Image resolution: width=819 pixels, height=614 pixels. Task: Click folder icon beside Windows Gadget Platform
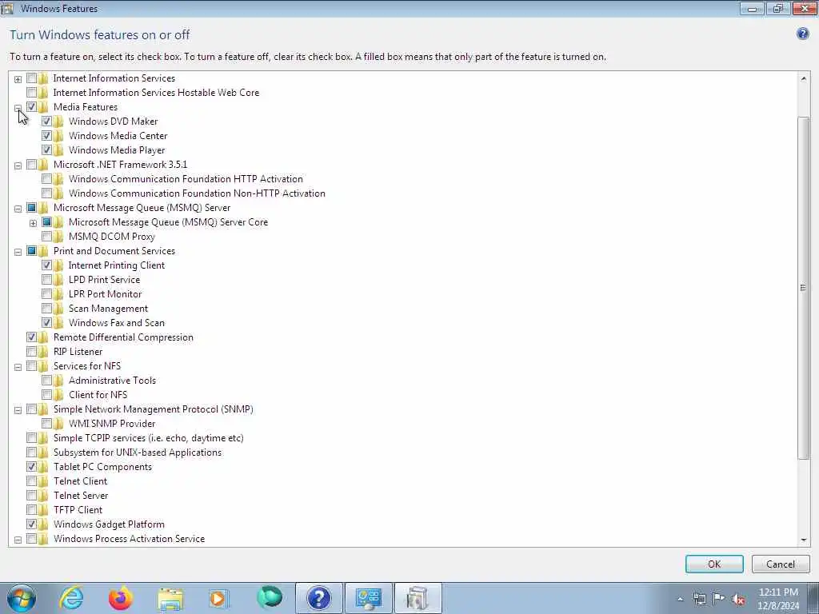[x=43, y=524]
